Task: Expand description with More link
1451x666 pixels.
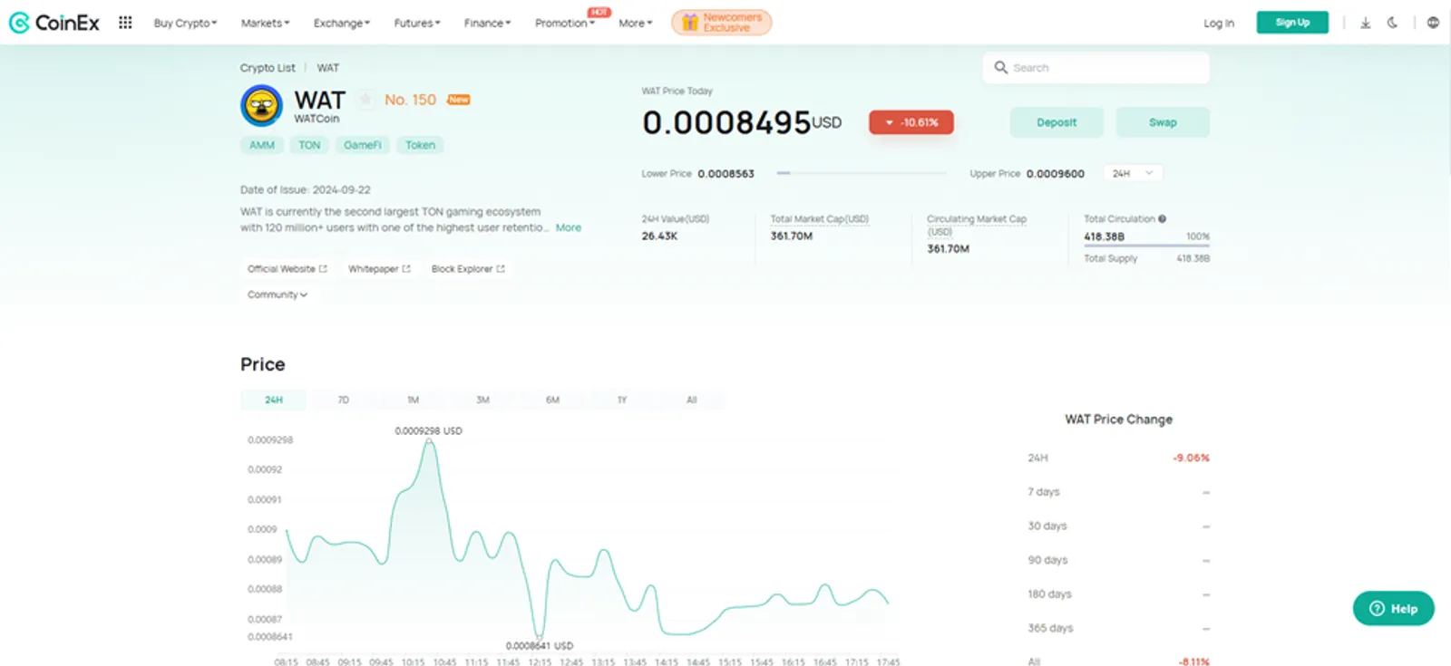Action: point(569,227)
